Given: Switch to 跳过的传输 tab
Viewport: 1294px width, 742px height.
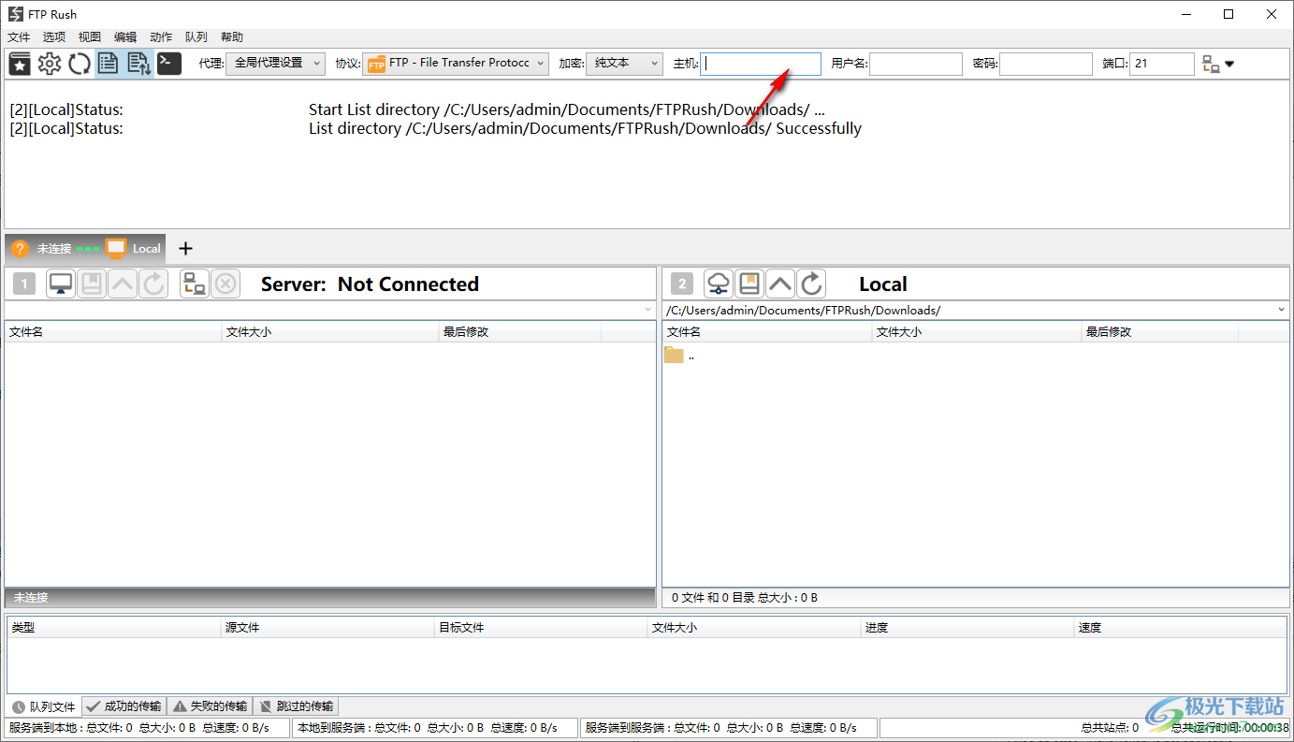Looking at the screenshot, I should (x=296, y=706).
